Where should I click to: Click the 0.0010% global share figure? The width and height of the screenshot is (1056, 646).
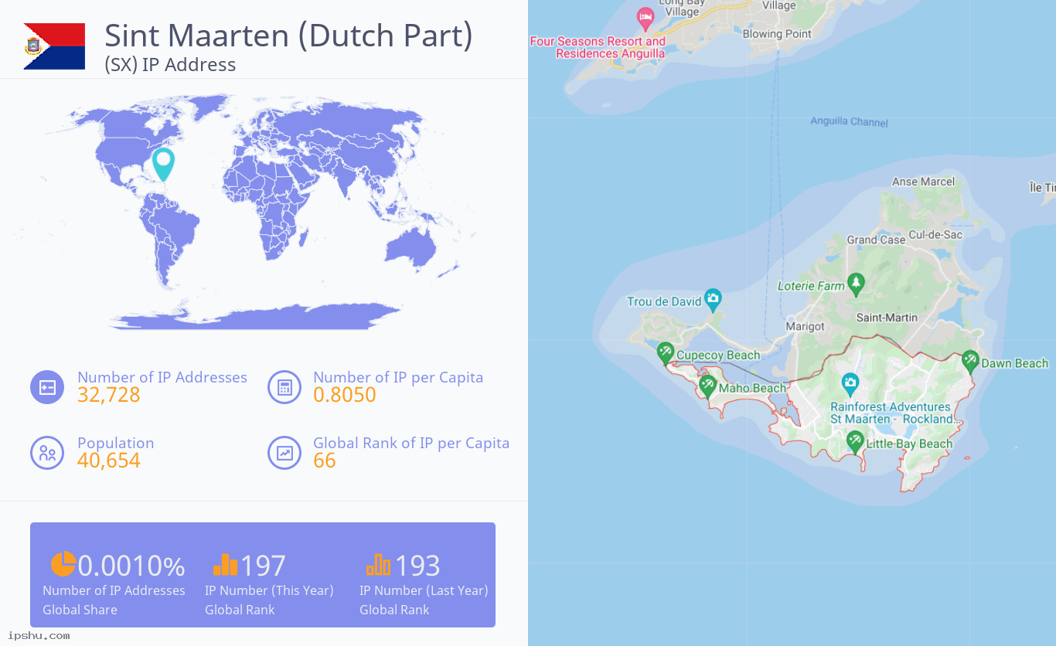[131, 566]
